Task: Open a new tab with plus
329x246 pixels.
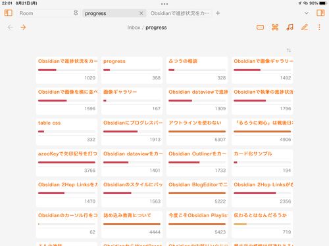Action: click(218, 13)
